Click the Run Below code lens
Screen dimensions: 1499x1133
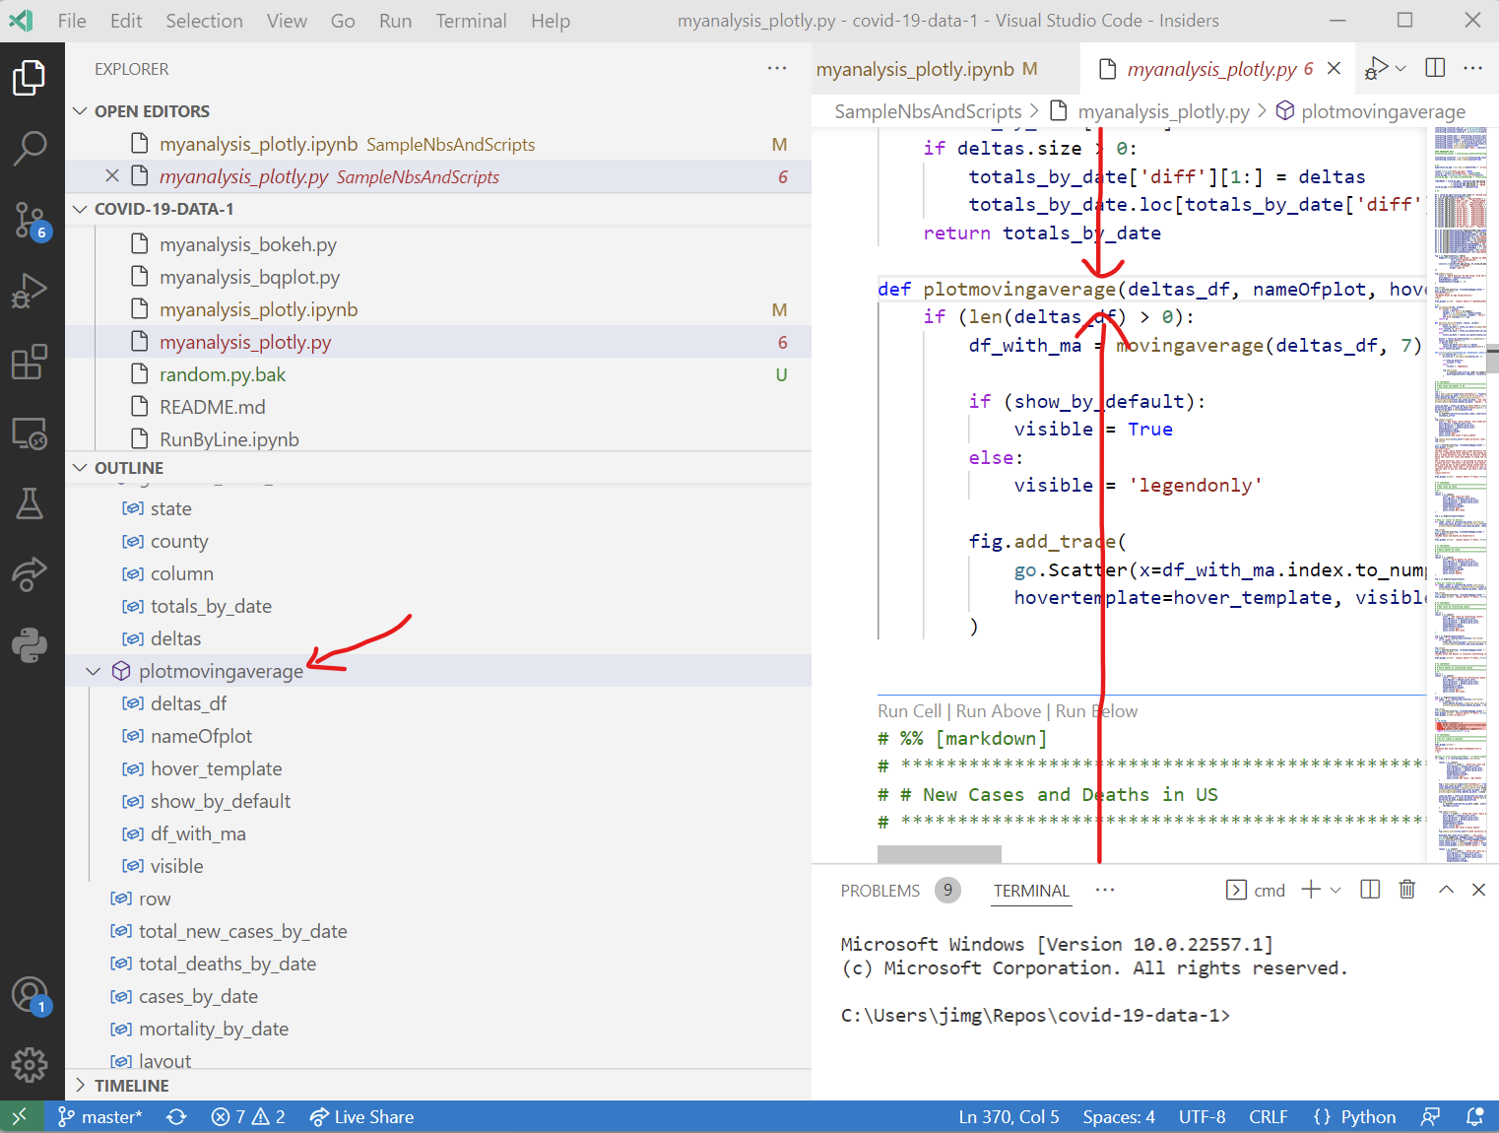pos(1096,711)
